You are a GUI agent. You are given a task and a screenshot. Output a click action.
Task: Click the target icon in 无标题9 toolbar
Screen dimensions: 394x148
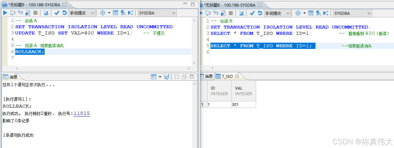(x=102, y=13)
